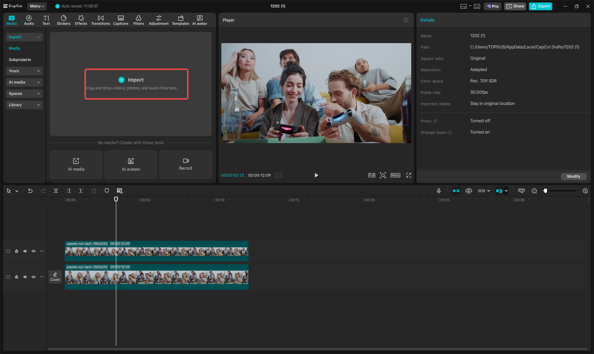
Task: Open the Captions tool
Action: tap(121, 20)
